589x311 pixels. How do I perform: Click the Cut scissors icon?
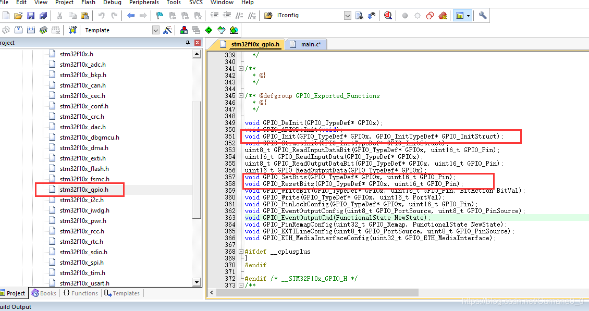[59, 16]
